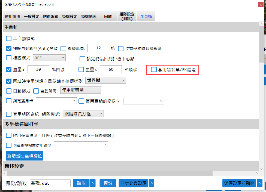Uncheck 回城時使用說話之島卷軸直接傳送到

[x=9, y=81]
